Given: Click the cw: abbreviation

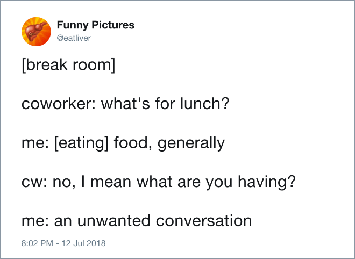Looking at the screenshot, I should pos(34,182).
